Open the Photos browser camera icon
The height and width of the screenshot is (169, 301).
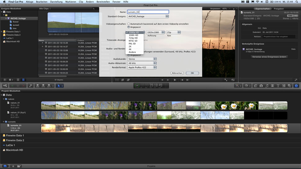261,86
